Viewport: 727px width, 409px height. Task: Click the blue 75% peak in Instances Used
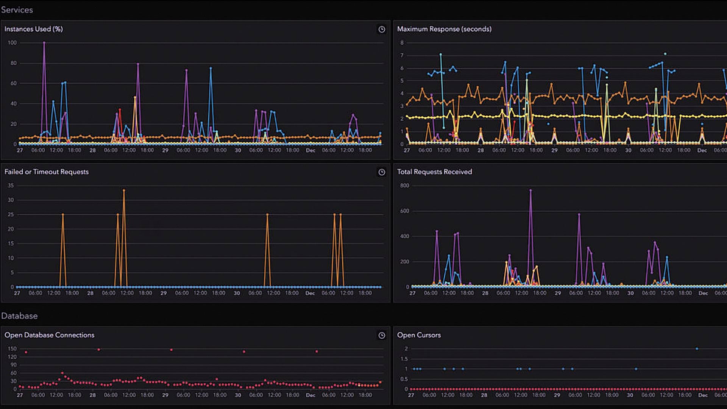click(211, 68)
